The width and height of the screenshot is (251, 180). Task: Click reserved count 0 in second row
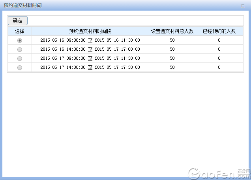tap(219, 49)
